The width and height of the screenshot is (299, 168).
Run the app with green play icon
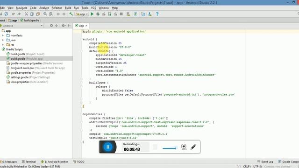[x=92, y=14]
